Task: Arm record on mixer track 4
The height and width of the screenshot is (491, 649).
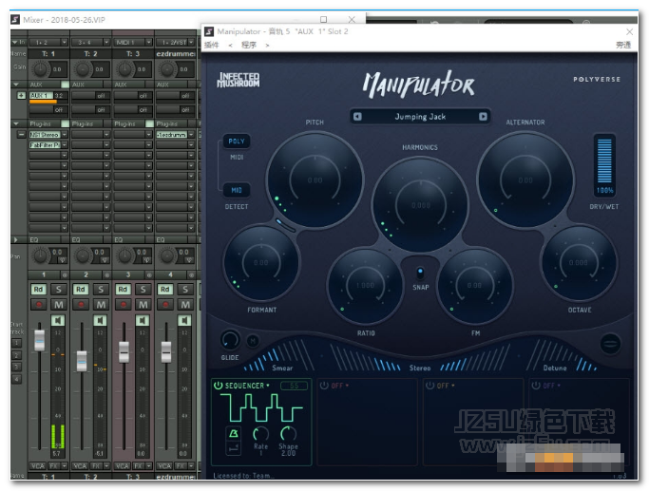Action: pyautogui.click(x=165, y=305)
